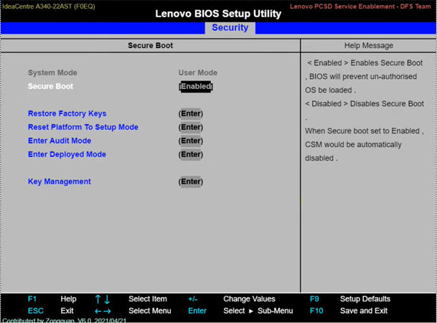Click the Select Item footer label

click(148, 299)
